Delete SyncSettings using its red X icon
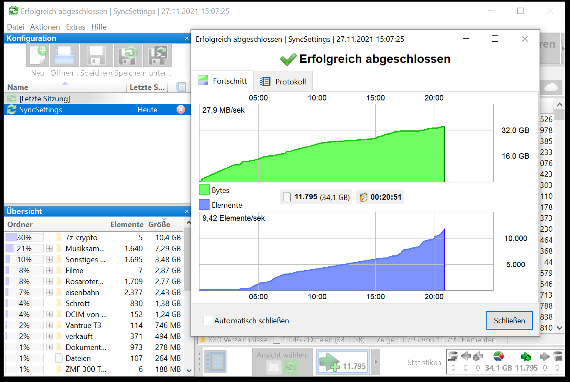The image size is (570, 382). click(x=181, y=109)
